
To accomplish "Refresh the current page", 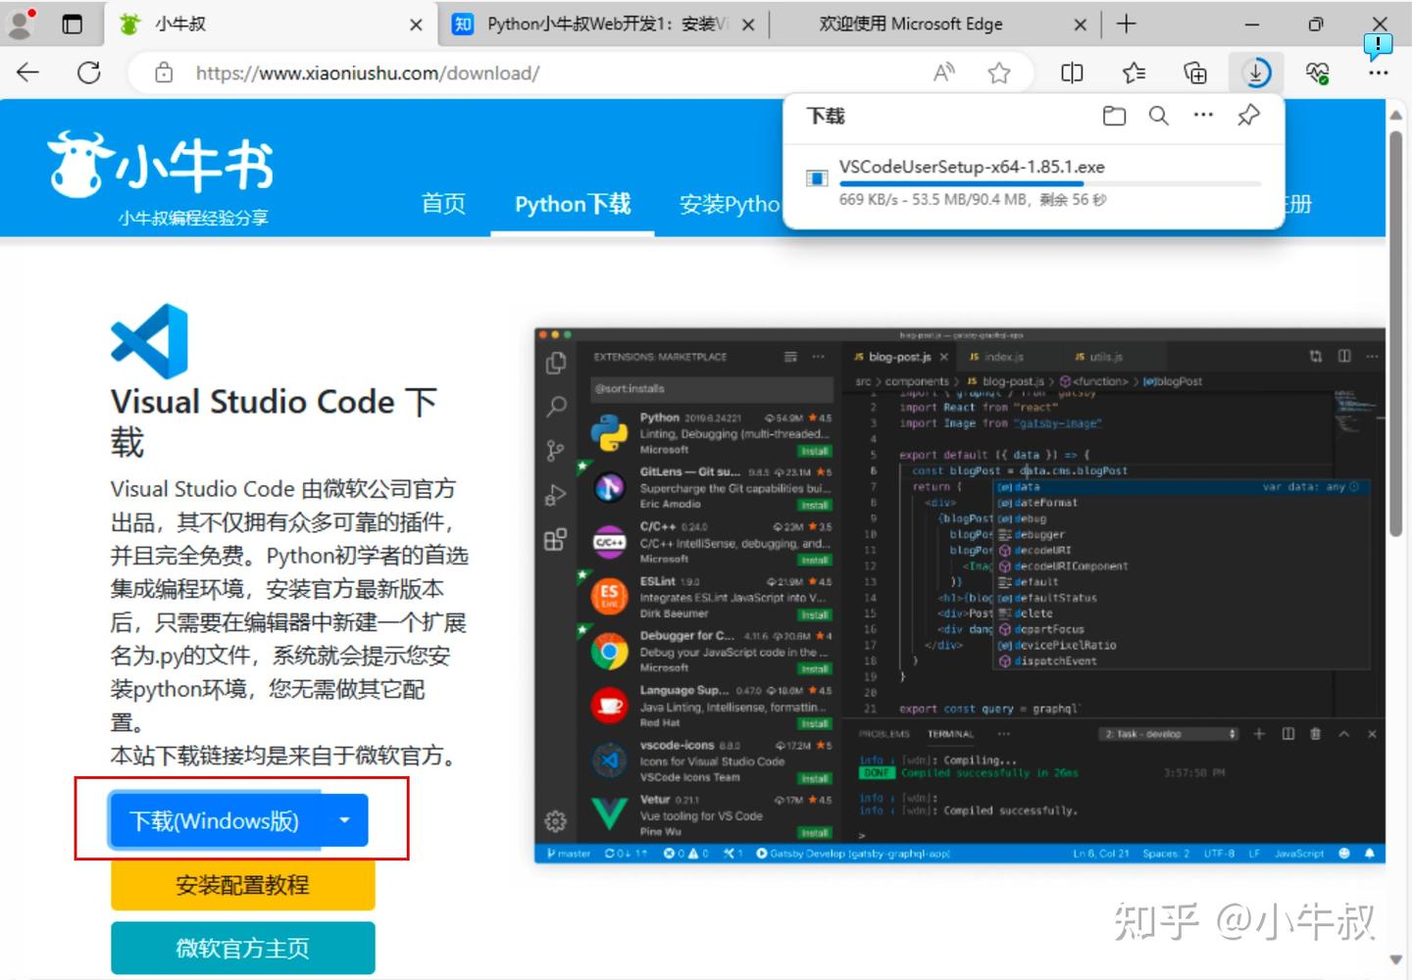I will pos(89,72).
